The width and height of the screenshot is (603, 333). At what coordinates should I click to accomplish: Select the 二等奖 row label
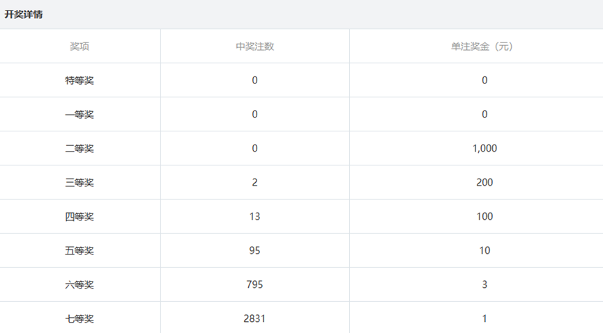79,149
